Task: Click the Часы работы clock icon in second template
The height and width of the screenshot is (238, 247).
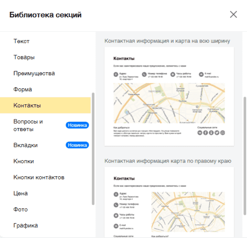Action: (116, 216)
